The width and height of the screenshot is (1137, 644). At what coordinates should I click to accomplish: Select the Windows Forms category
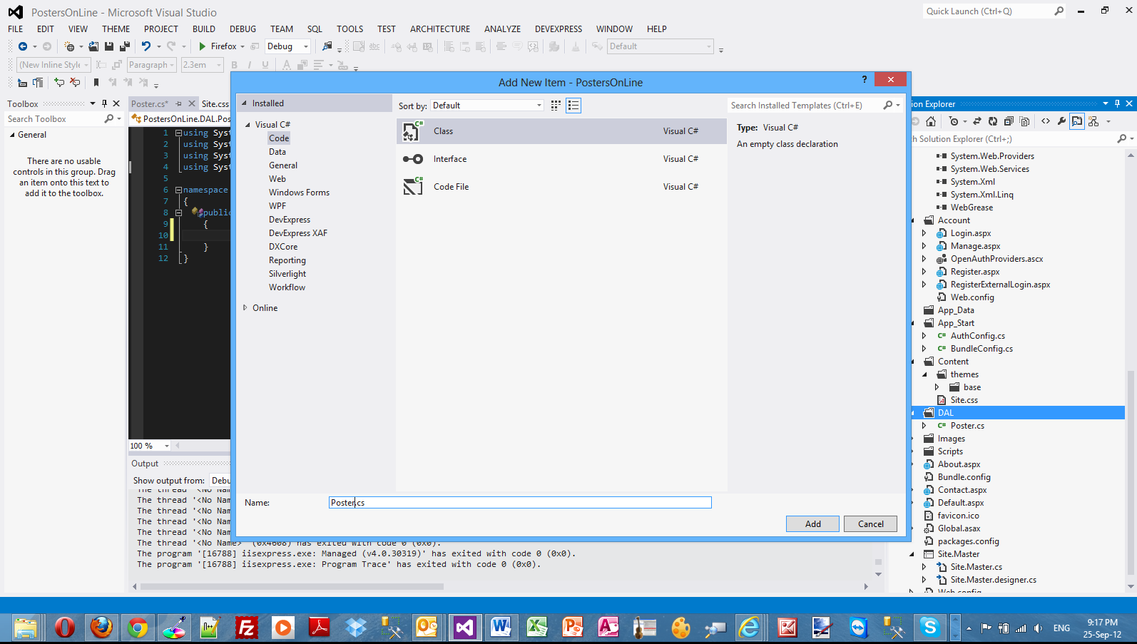coord(299,193)
